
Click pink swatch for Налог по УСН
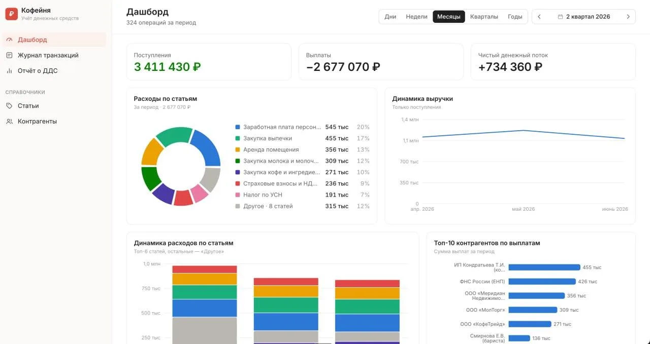click(238, 195)
